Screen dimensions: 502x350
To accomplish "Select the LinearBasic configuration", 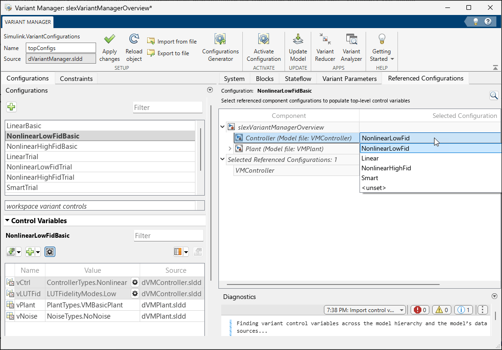I will coord(100,125).
